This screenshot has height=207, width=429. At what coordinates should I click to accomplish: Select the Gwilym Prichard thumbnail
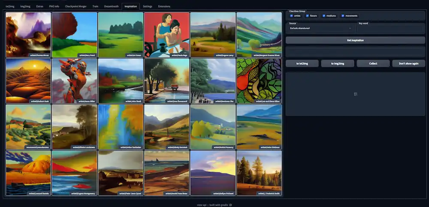tap(213, 173)
